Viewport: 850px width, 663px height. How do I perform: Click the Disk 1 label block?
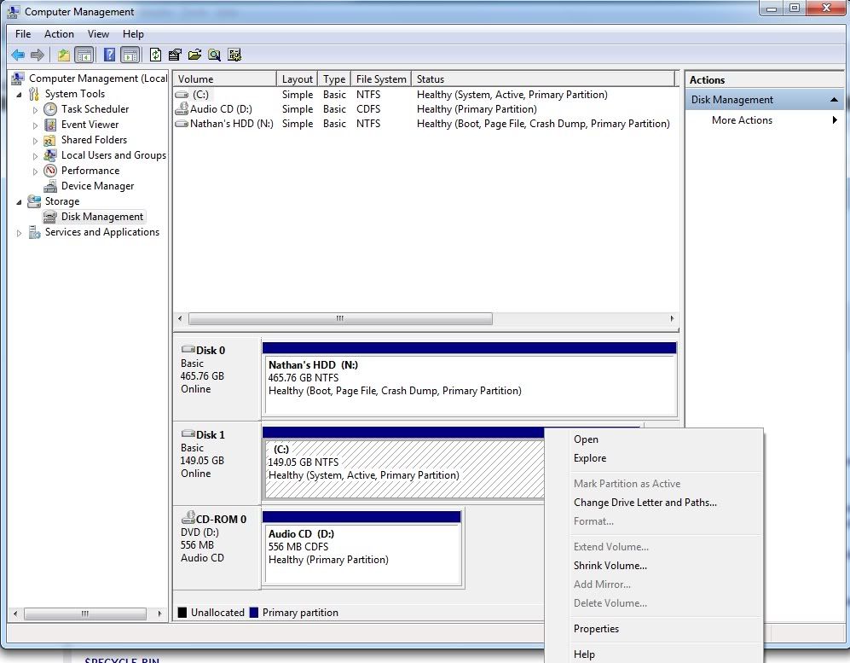click(x=217, y=462)
